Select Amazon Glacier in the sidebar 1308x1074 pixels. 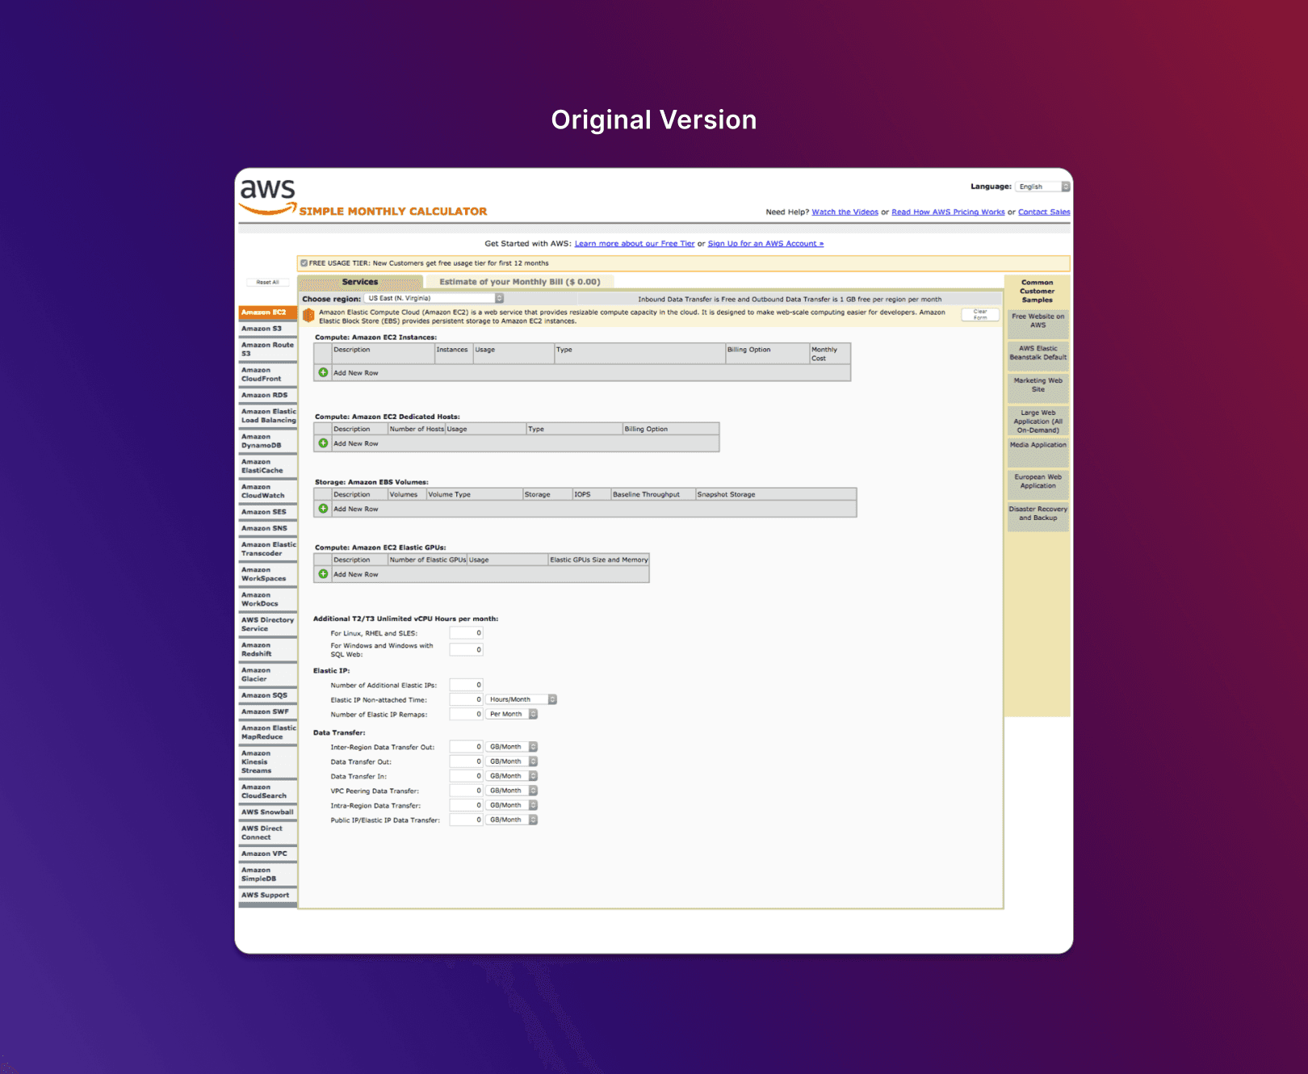(x=268, y=674)
